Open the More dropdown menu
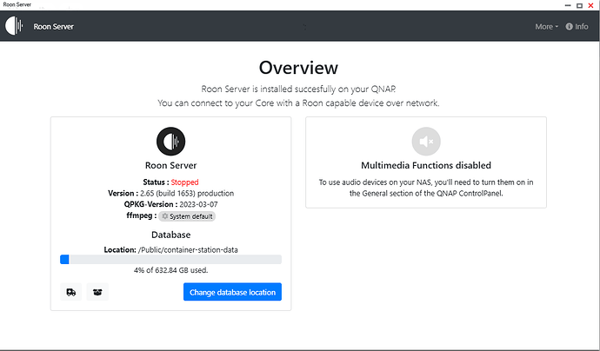This screenshot has height=351, width=600. click(x=546, y=26)
